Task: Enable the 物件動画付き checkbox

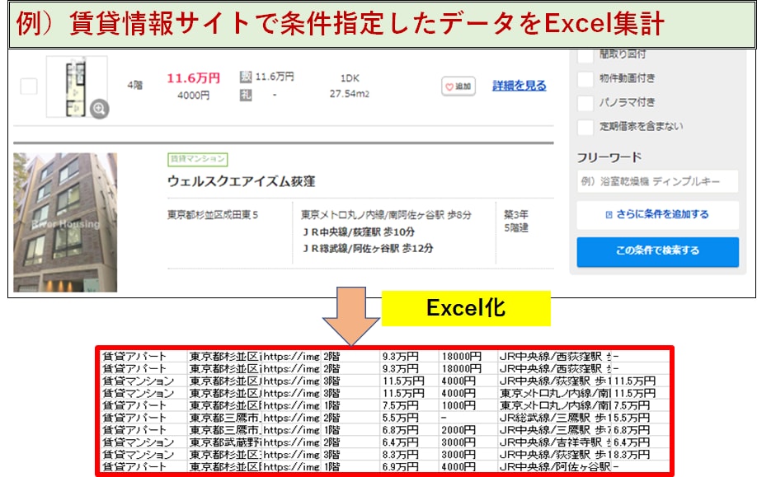Action: pos(585,78)
